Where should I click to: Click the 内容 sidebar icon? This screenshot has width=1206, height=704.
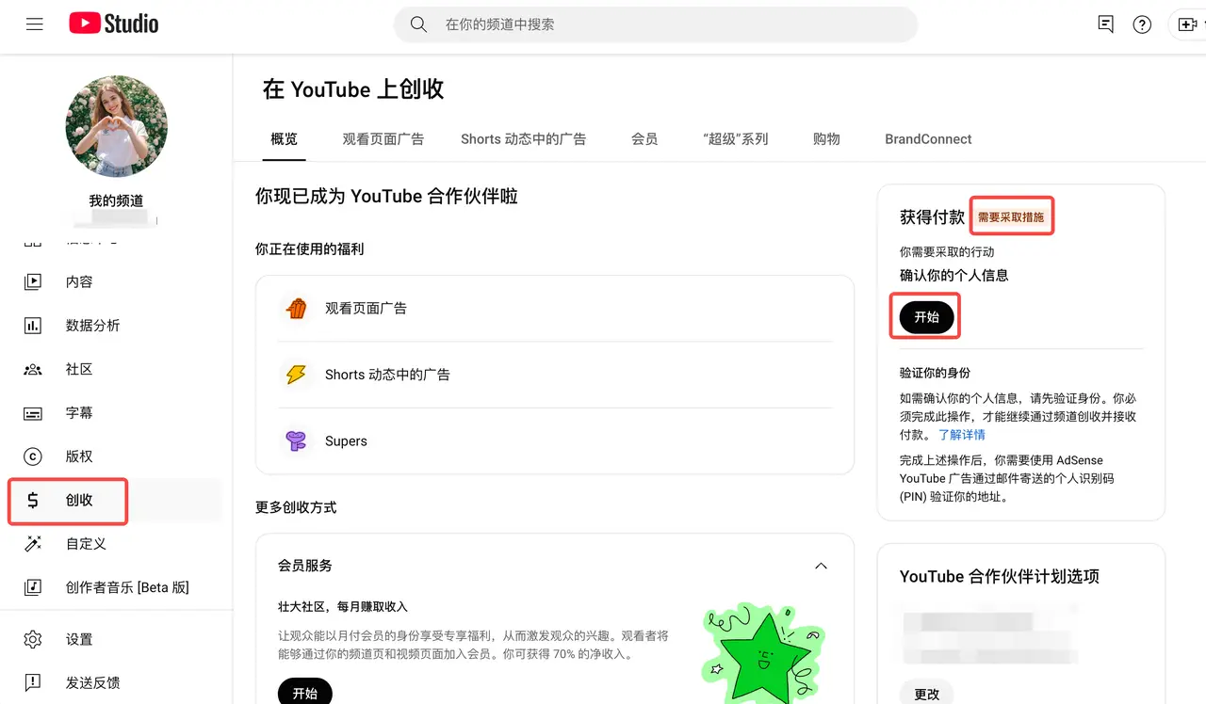point(33,281)
